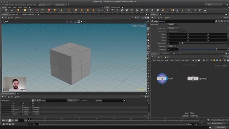229x129 pixels.
Task: Adjust the Frequency slider
Action: pyautogui.click(x=203, y=49)
